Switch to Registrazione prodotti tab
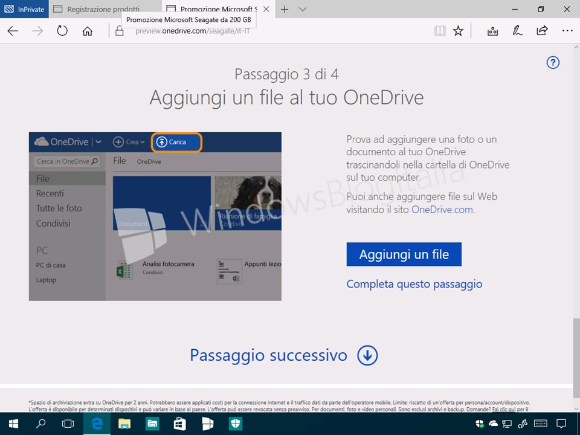The image size is (580, 435). [105, 9]
